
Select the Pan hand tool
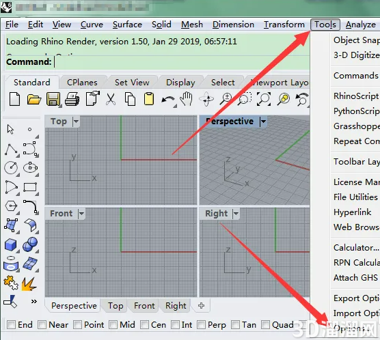(x=187, y=99)
